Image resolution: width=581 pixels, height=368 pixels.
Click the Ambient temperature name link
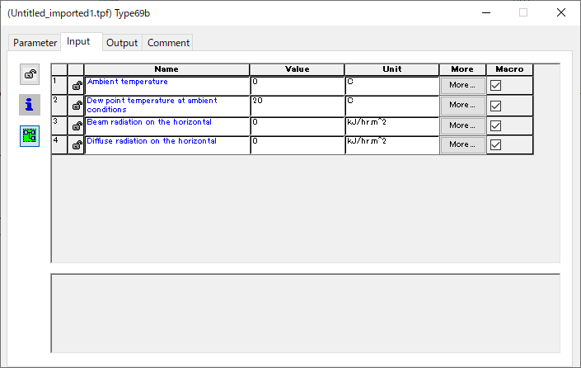click(x=127, y=82)
